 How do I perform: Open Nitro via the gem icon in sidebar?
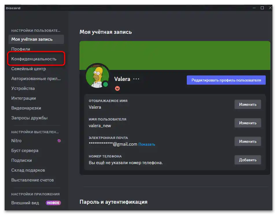point(59,141)
